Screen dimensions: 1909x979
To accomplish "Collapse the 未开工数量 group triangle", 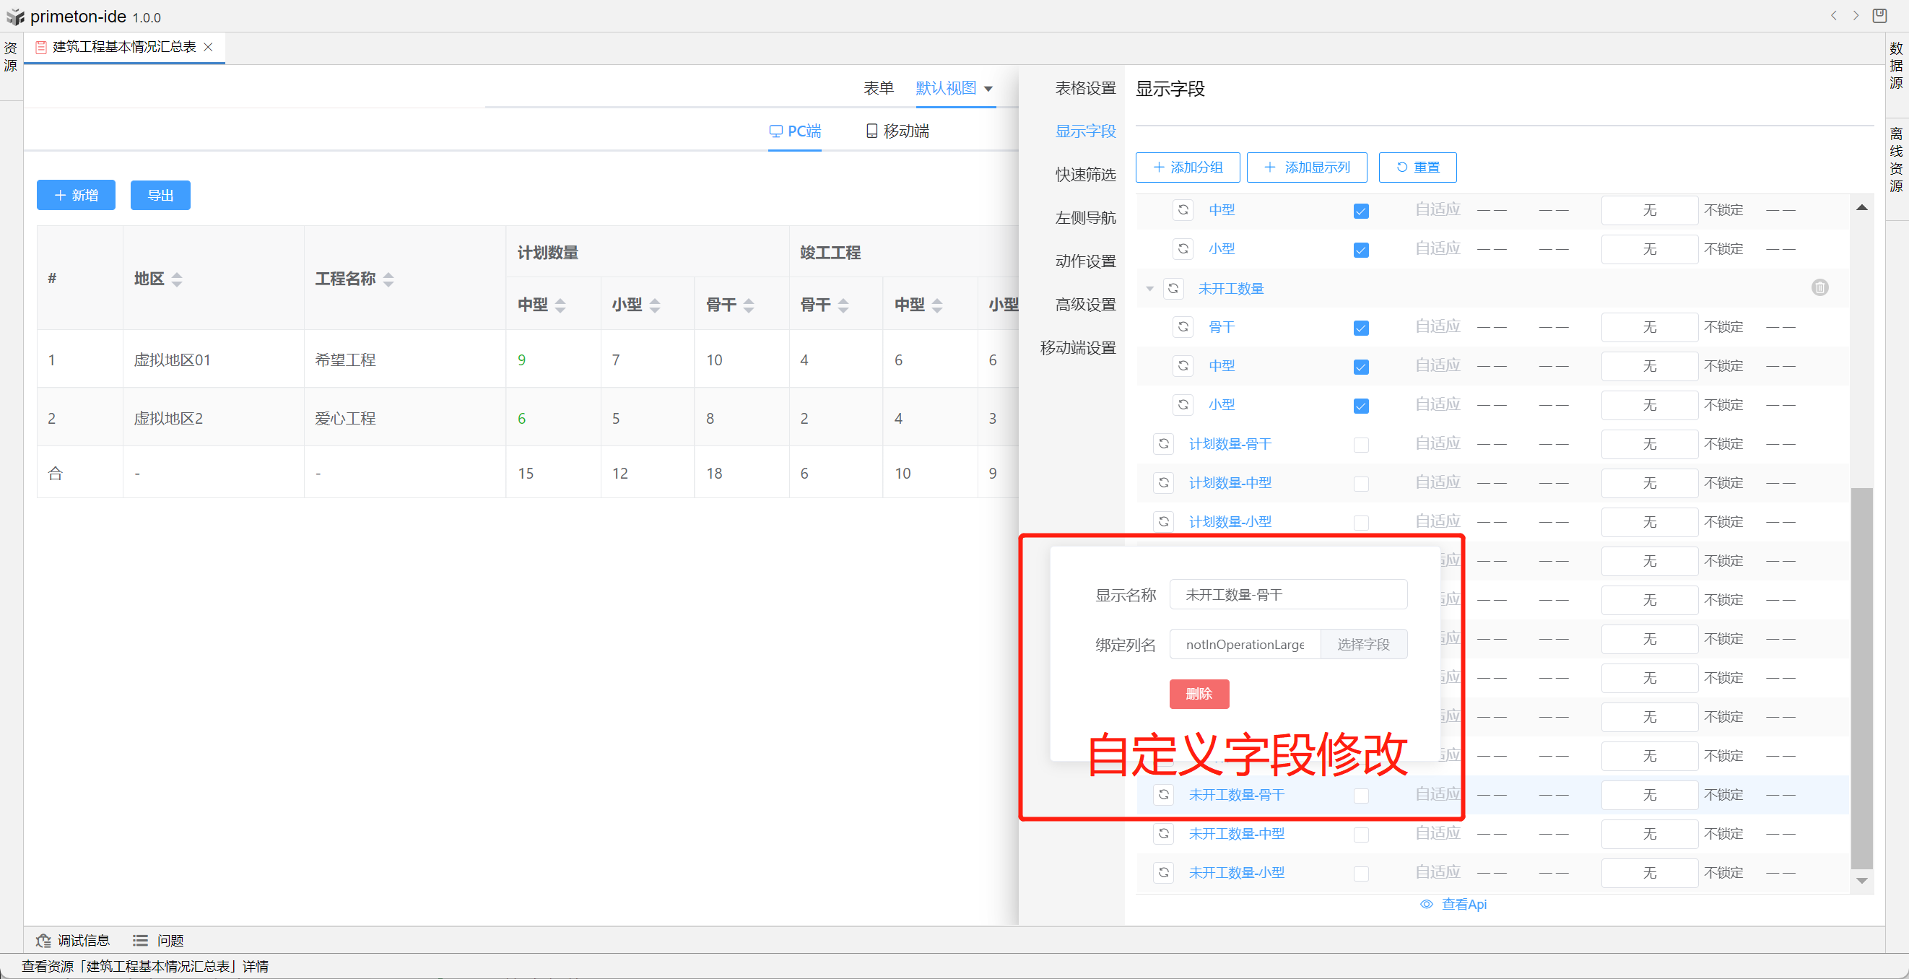I will (1149, 288).
